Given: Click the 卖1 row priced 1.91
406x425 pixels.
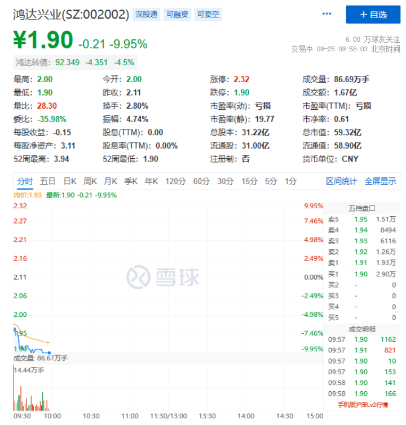Looking at the screenshot, I should pyautogui.click(x=361, y=263).
